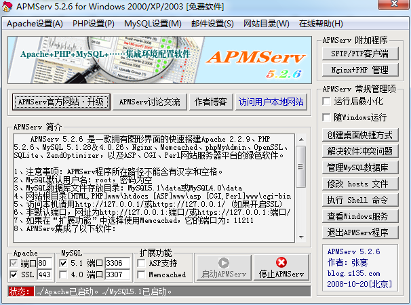Click 创建桌面快捷方式 button
This screenshot has width=411, height=305.
(x=360, y=135)
